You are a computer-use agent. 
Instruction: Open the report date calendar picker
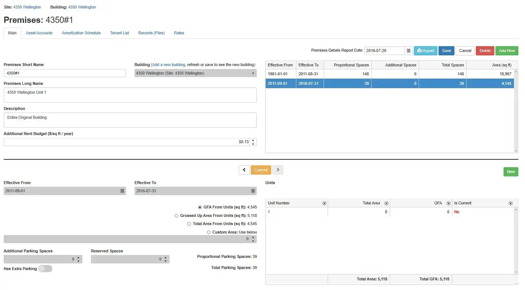(x=408, y=50)
